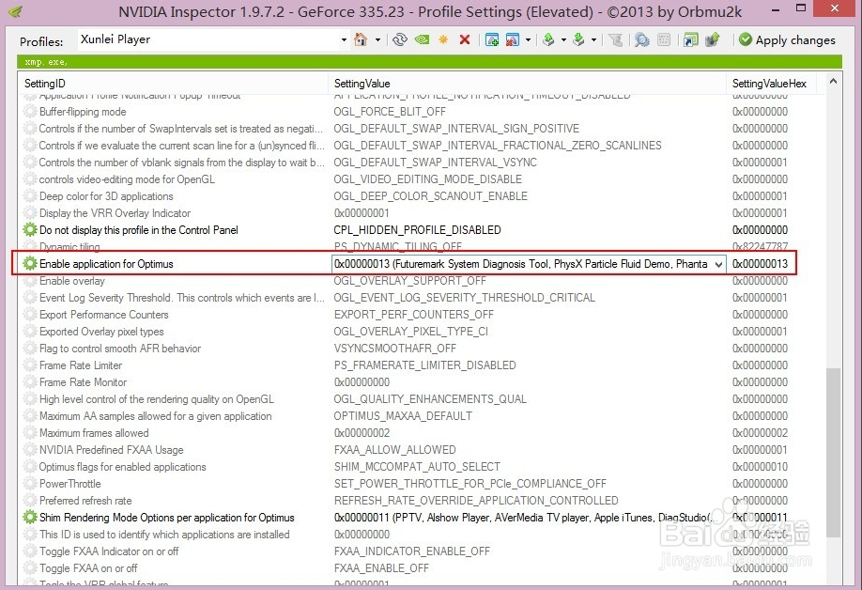862x590 pixels.
Task: Click value FXAA_ALLOW_ALLOWED
Action: pos(394,450)
